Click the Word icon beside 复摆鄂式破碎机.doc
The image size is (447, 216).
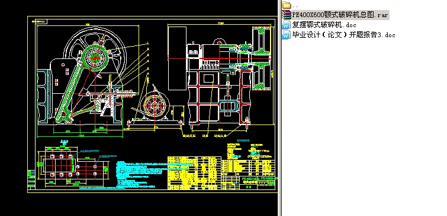[x=286, y=25]
